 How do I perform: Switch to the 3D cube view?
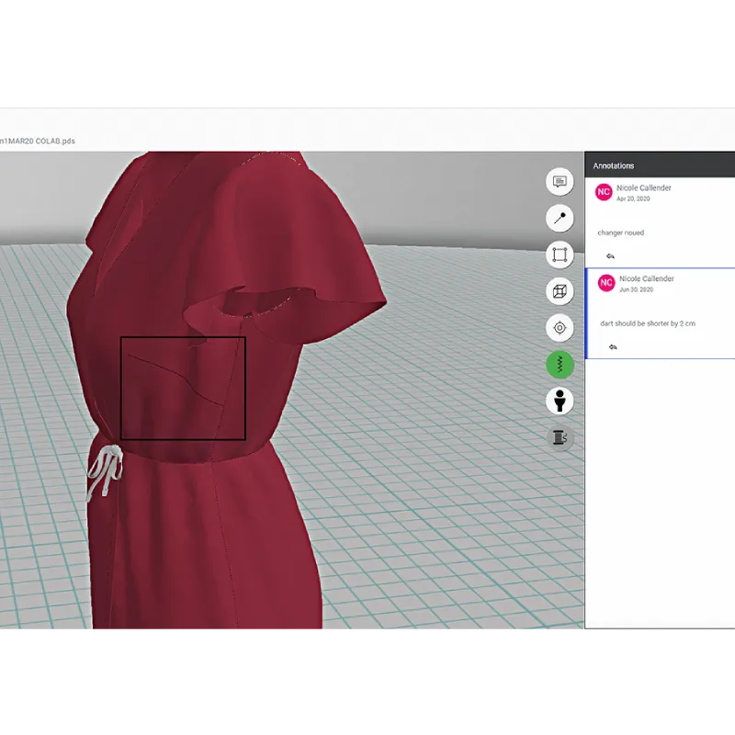[x=560, y=291]
